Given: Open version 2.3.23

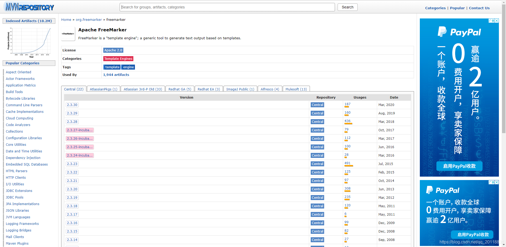Looking at the screenshot, I should click(x=72, y=164).
